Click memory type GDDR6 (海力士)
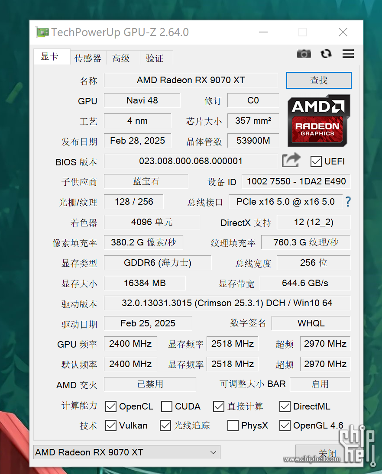Image resolution: width=382 pixels, height=474 pixels. [x=158, y=263]
